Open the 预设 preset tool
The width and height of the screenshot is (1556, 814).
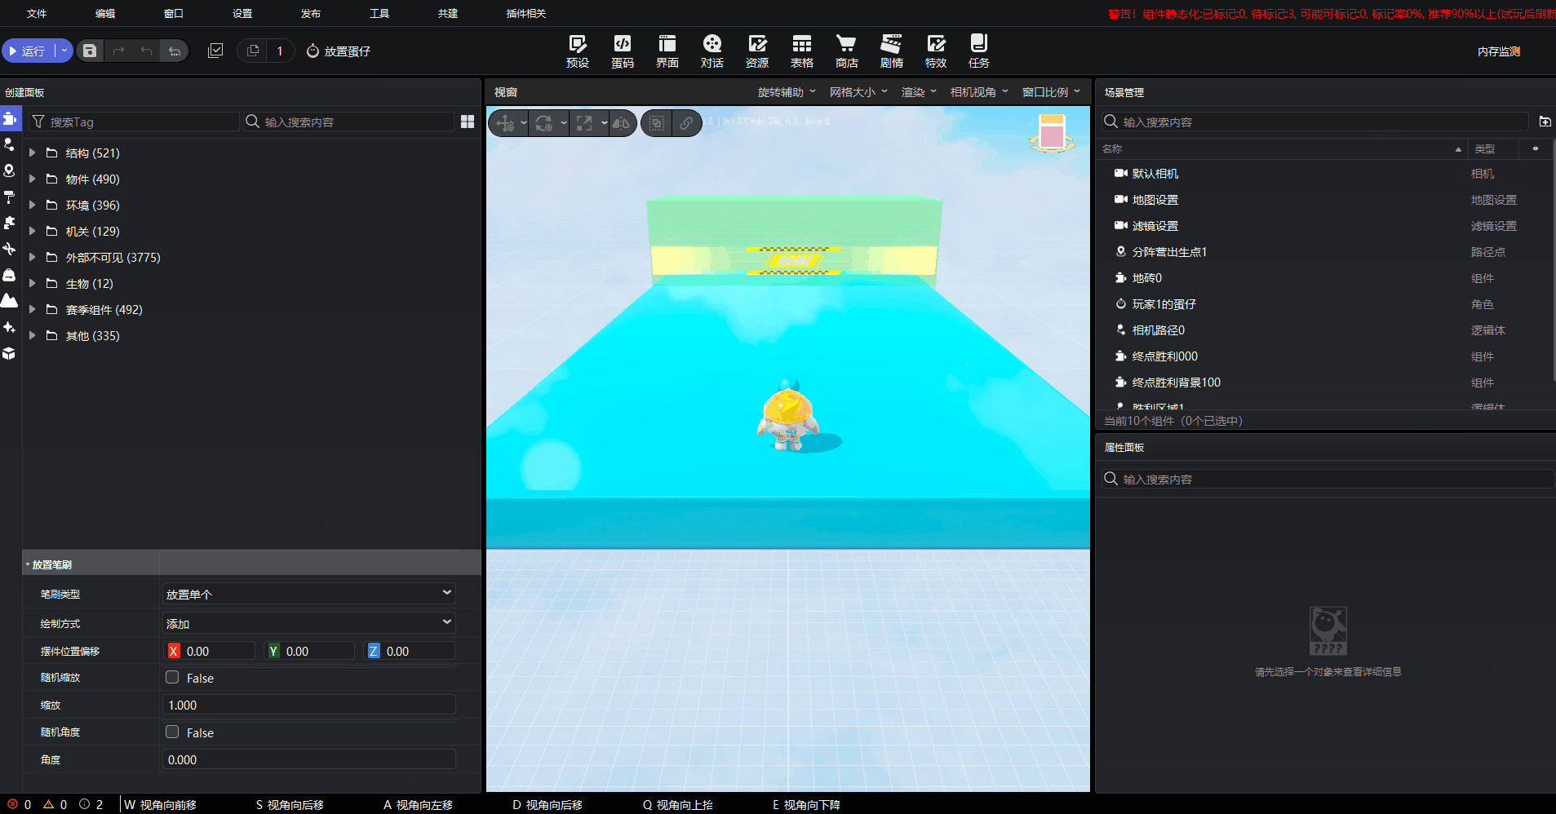pyautogui.click(x=578, y=51)
